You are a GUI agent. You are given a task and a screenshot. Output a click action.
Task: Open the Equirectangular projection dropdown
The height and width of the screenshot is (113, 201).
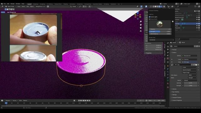click(x=189, y=70)
